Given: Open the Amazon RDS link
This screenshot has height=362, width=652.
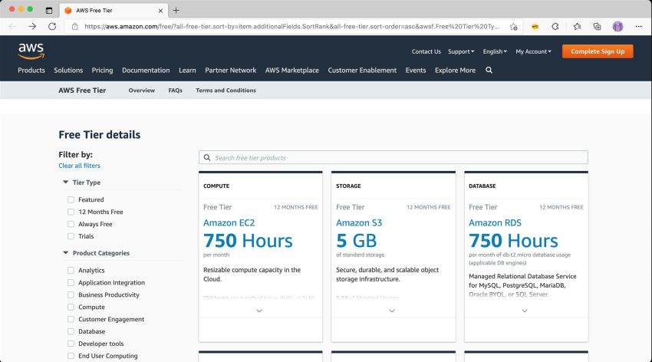Looking at the screenshot, I should [495, 222].
